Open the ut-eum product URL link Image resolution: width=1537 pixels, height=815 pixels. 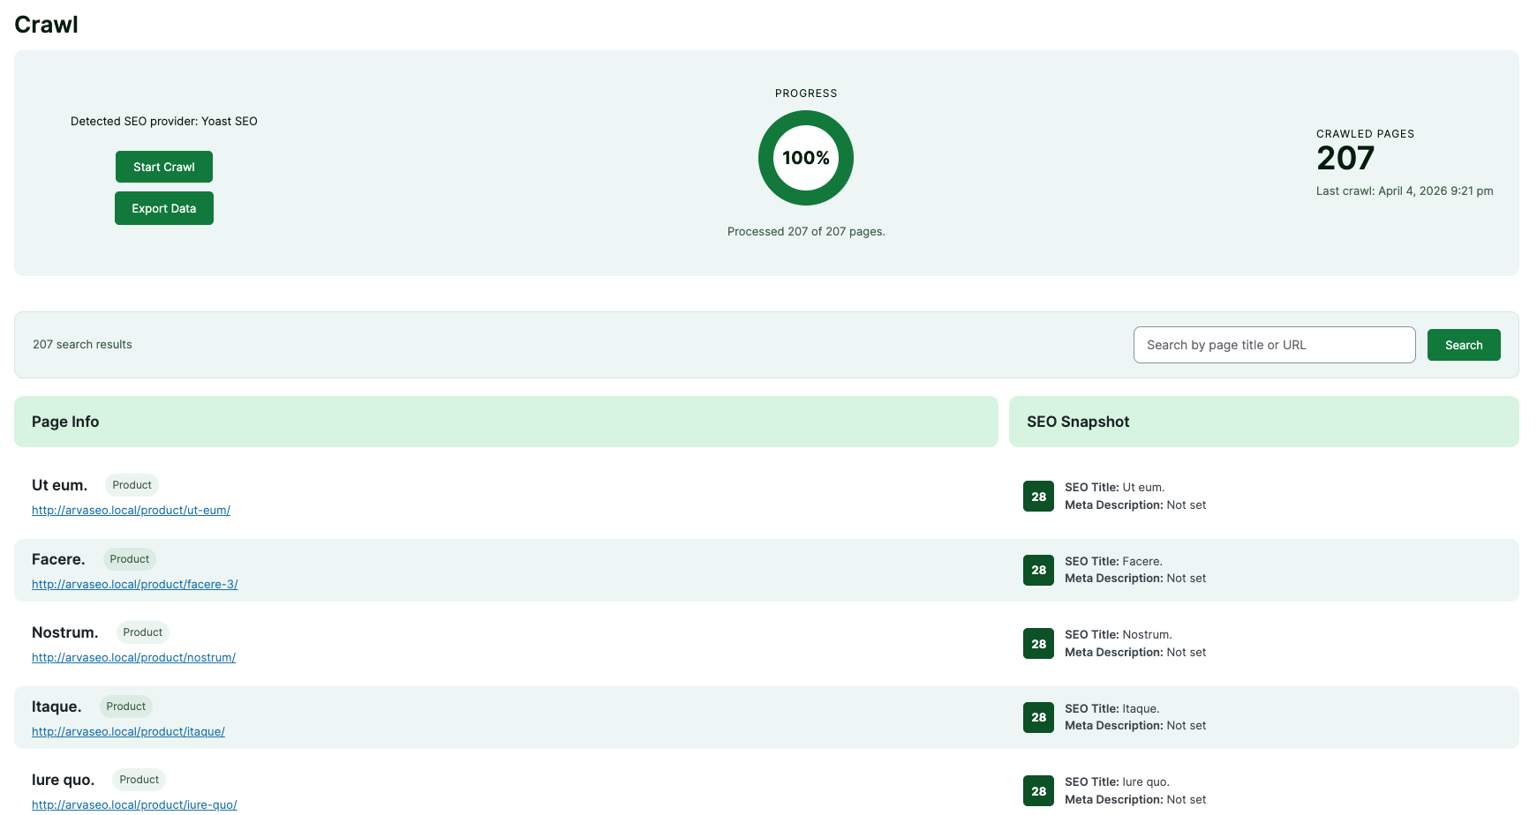pos(131,510)
